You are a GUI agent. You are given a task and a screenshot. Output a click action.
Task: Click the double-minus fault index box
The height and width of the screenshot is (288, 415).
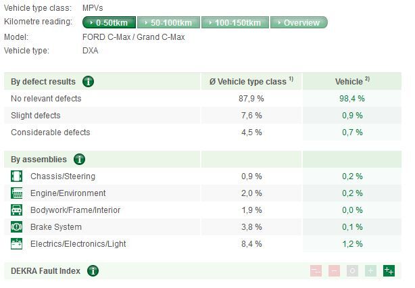click(316, 271)
